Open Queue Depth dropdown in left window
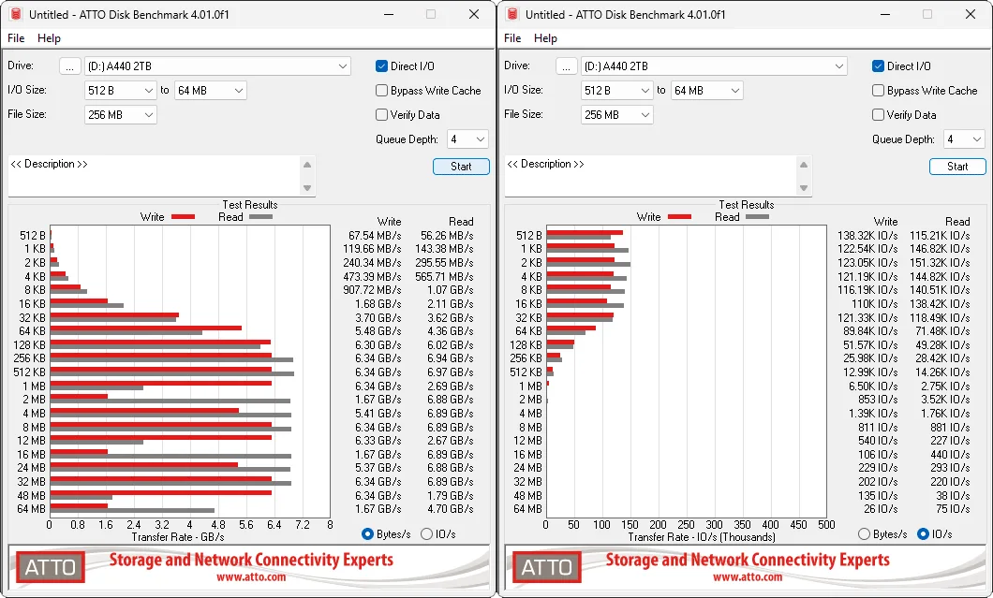The width and height of the screenshot is (993, 598). (467, 139)
